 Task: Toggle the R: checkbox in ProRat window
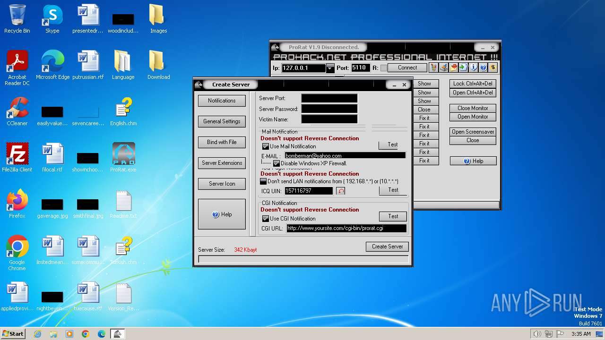pyautogui.click(x=384, y=68)
